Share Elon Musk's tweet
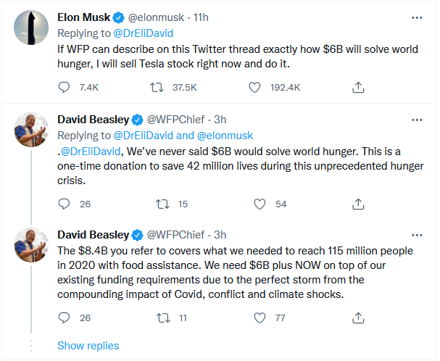Screen dimensions: 440x361 [357, 88]
